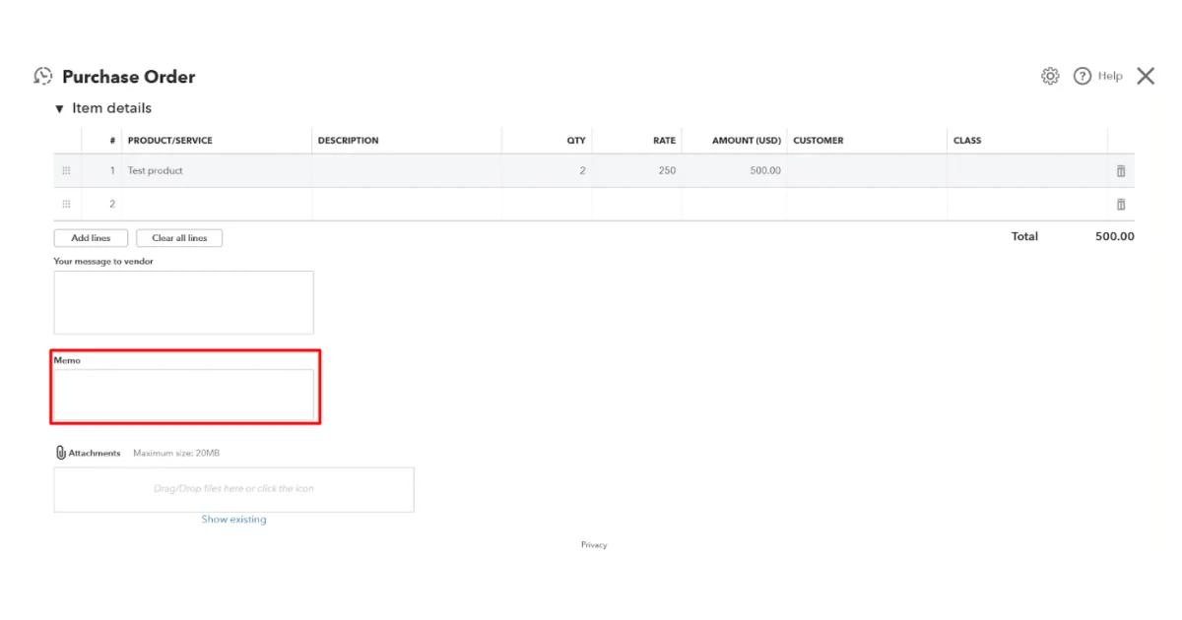Edit the rate cell showing 250
This screenshot has width=1182, height=620.
pos(636,170)
